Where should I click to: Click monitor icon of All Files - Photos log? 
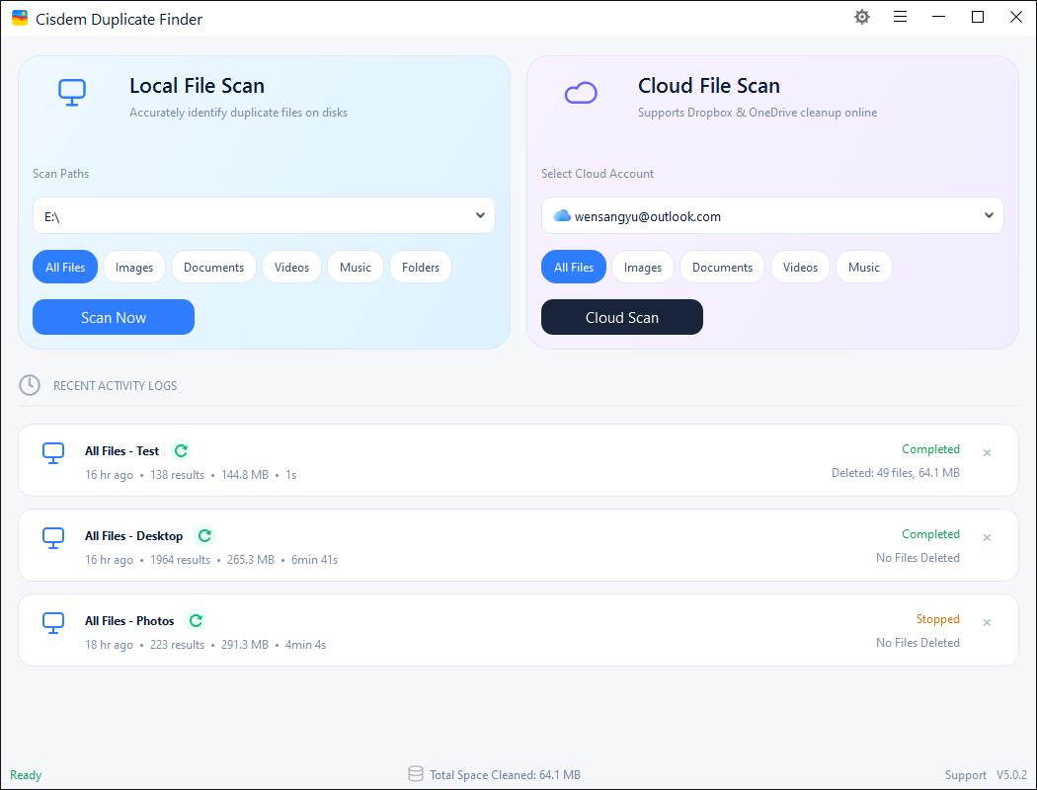coord(53,623)
